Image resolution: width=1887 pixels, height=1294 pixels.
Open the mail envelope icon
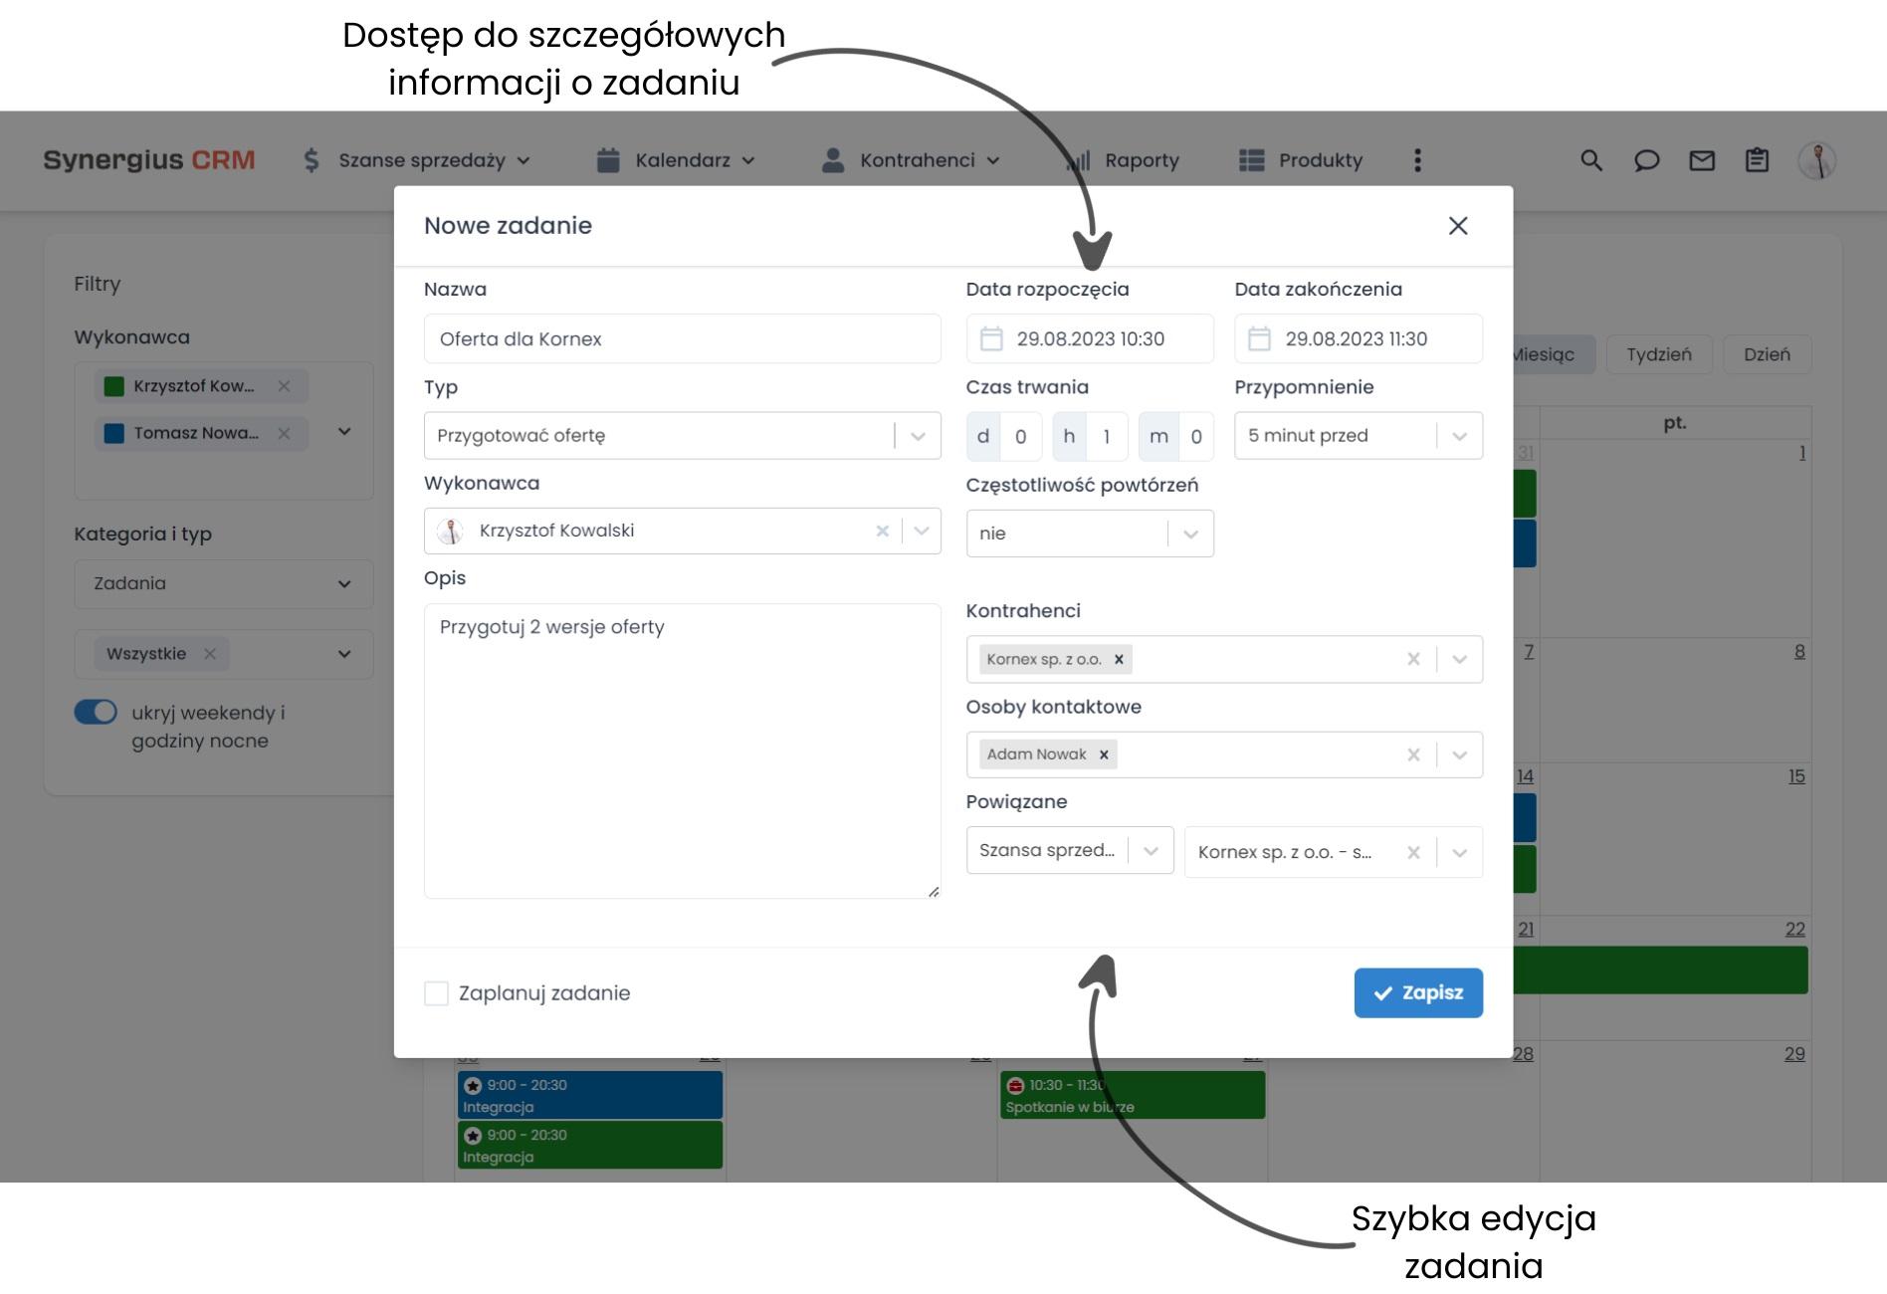coord(1702,160)
